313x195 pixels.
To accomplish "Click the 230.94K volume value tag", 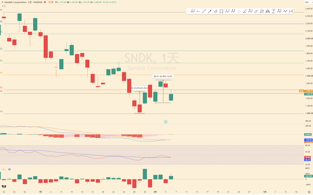I will pos(308,176).
